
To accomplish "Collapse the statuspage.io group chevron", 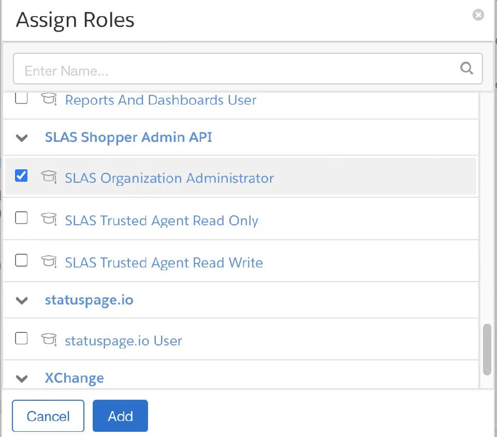I will click(22, 300).
